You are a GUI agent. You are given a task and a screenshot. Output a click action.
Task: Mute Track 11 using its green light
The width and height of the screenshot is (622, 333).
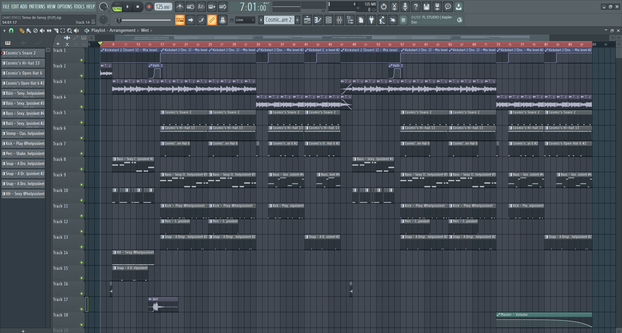pos(81,216)
